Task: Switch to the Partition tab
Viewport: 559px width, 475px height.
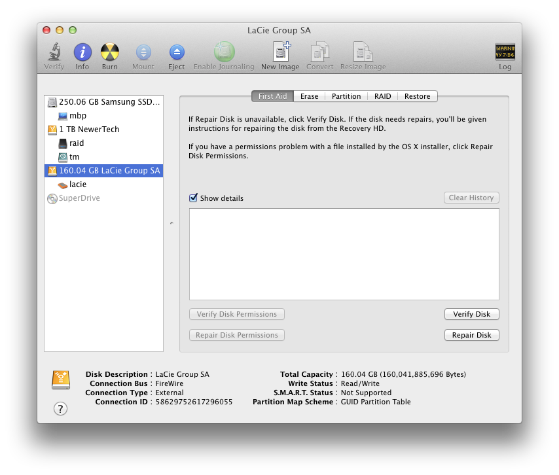Action: click(x=346, y=96)
